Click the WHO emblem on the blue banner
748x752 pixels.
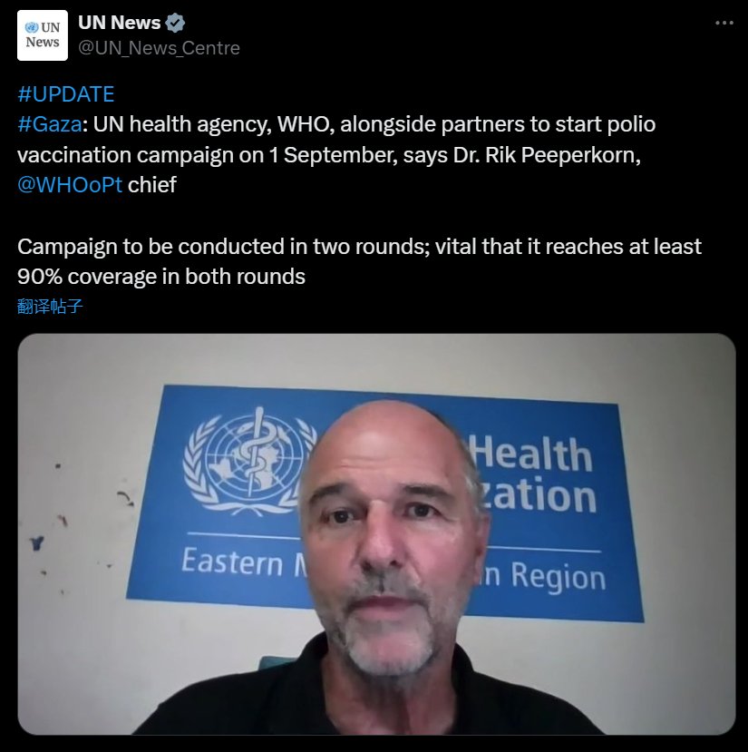pyautogui.click(x=248, y=462)
